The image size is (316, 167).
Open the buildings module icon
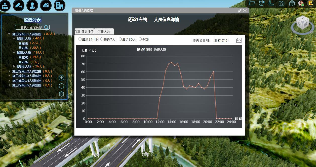click(x=59, y=5)
